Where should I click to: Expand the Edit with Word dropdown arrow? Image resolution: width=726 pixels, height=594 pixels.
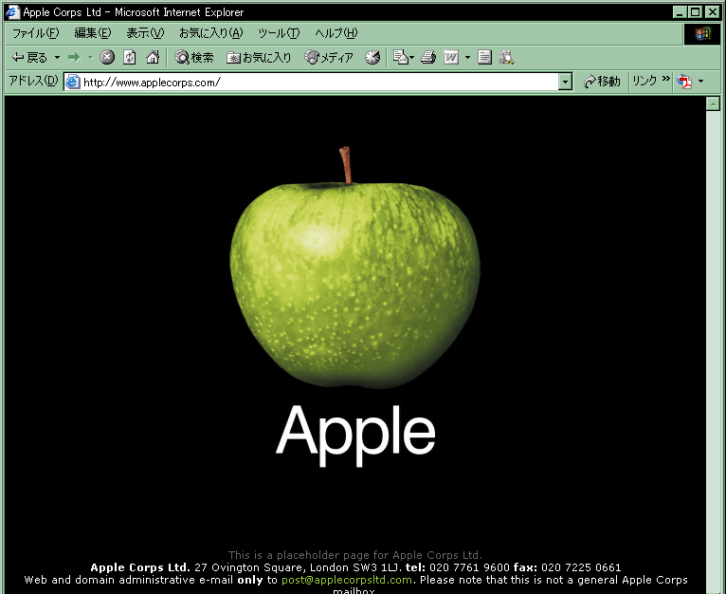467,58
